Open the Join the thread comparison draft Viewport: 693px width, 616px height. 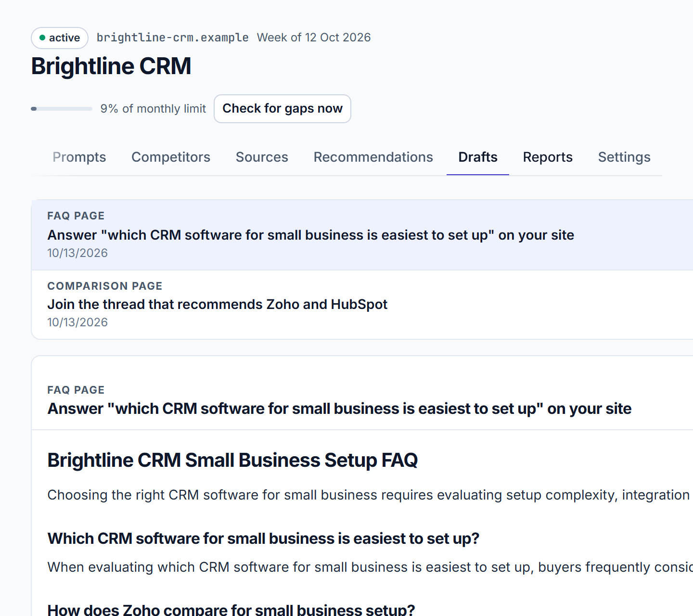(362, 305)
